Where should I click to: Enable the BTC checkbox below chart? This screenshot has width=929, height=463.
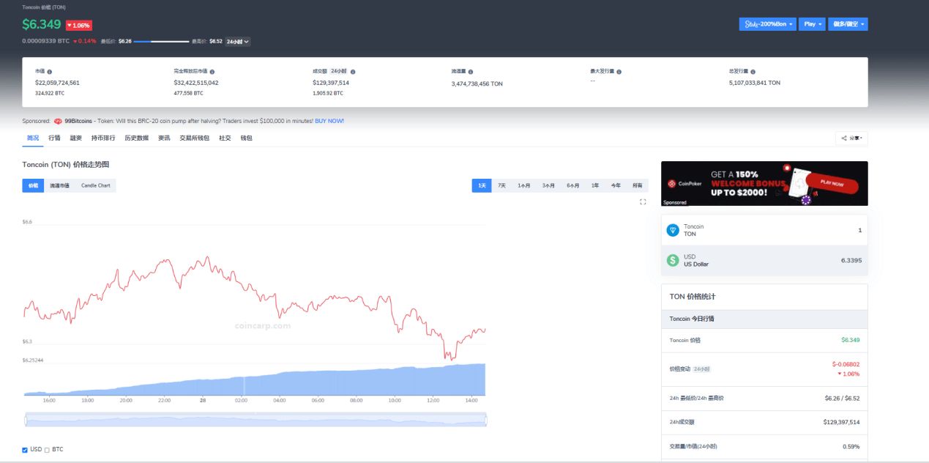coord(48,450)
